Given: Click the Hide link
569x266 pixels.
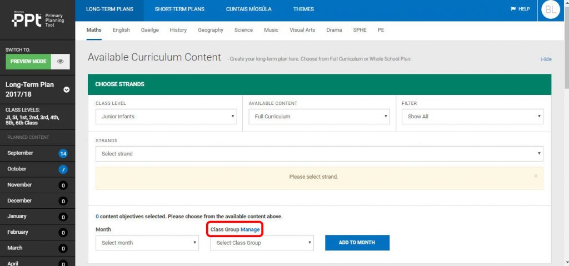Looking at the screenshot, I should (546, 59).
